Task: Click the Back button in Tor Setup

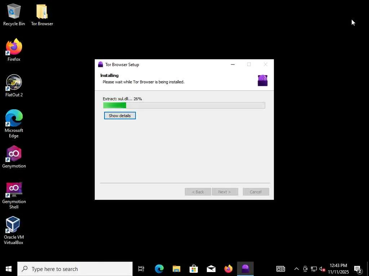Action: 198,192
